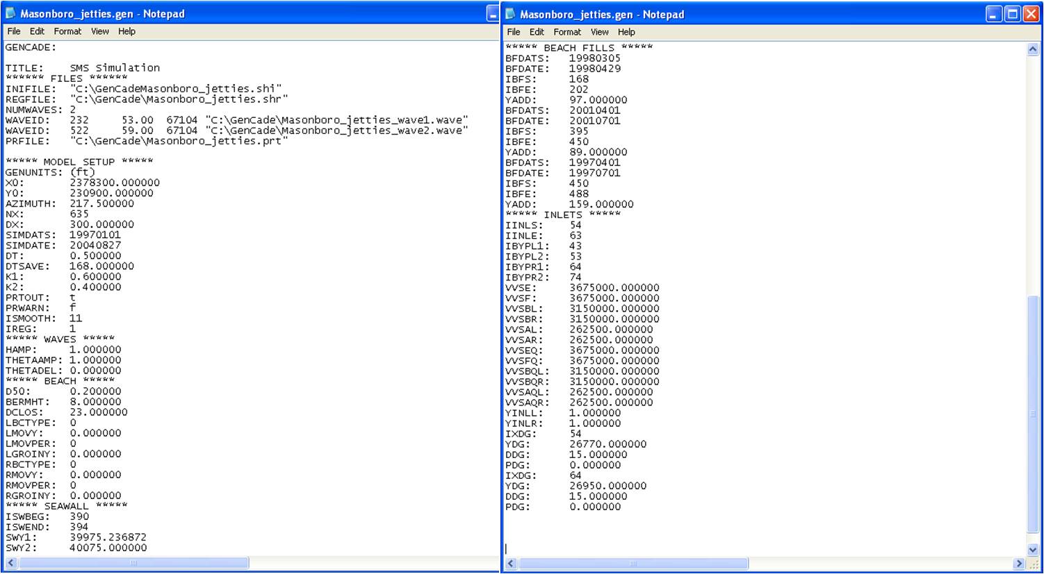
Task: Click BFDATE value 20010701
Action: click(595, 121)
